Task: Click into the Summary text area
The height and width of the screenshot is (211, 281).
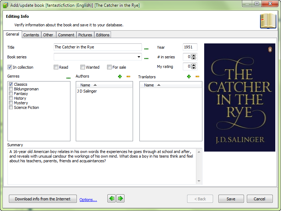Action: point(102,166)
